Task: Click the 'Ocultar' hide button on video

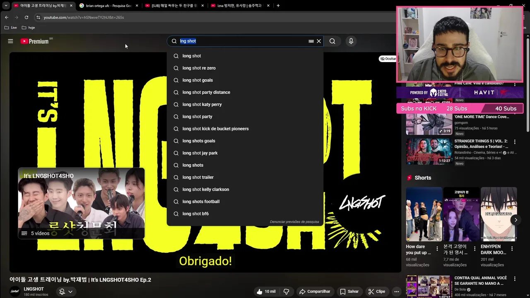Action: click(388, 59)
